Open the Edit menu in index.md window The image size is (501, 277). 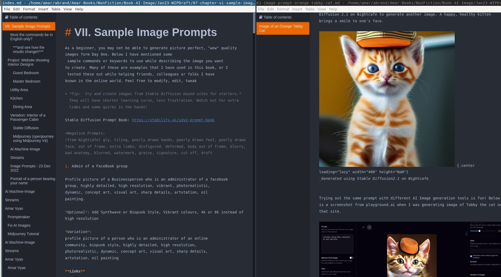click(17, 9)
